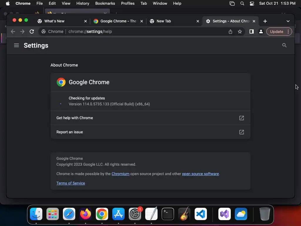Image resolution: width=301 pixels, height=226 pixels.
Task: Open the Chromium link
Action: point(120,174)
